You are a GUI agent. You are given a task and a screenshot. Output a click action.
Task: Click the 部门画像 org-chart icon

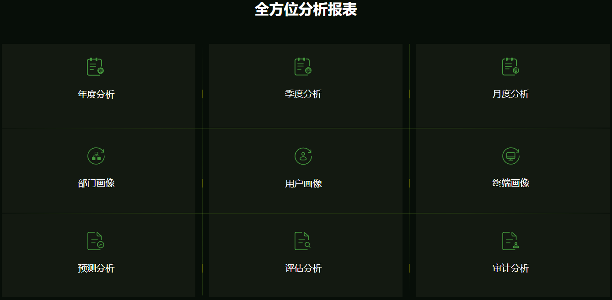pyautogui.click(x=96, y=156)
